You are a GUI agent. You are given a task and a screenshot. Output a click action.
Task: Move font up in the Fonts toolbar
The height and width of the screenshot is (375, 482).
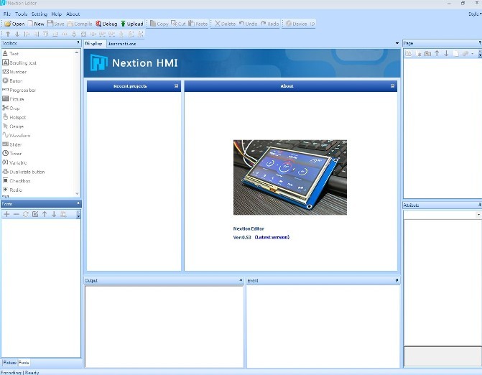45,214
